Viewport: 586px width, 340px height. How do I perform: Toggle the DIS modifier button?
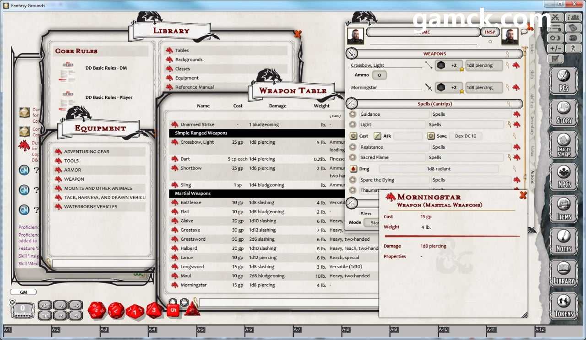coord(45,315)
